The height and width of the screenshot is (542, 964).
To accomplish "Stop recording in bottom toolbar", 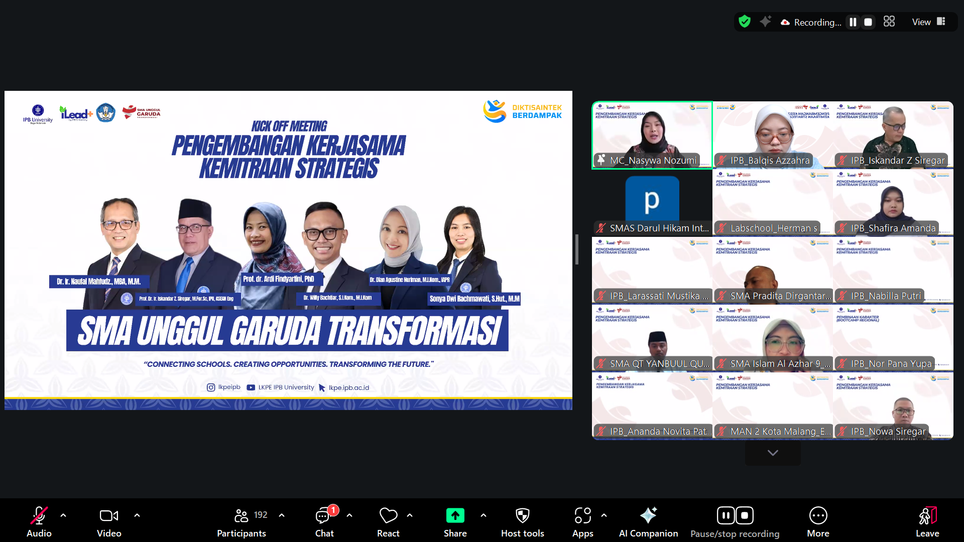I will pos(745,515).
